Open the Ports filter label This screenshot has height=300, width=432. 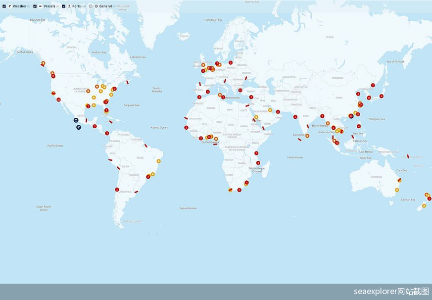coord(77,6)
